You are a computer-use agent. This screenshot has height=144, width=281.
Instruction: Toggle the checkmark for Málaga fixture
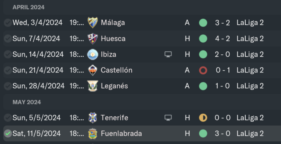pos(8,23)
